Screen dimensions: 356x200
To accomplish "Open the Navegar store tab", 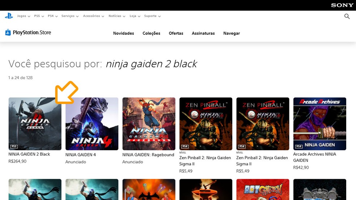I will tap(232, 33).
